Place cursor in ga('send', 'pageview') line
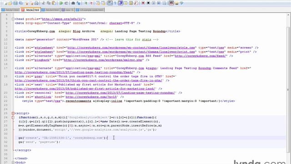The height and width of the screenshot is (164, 291). tap(39, 142)
